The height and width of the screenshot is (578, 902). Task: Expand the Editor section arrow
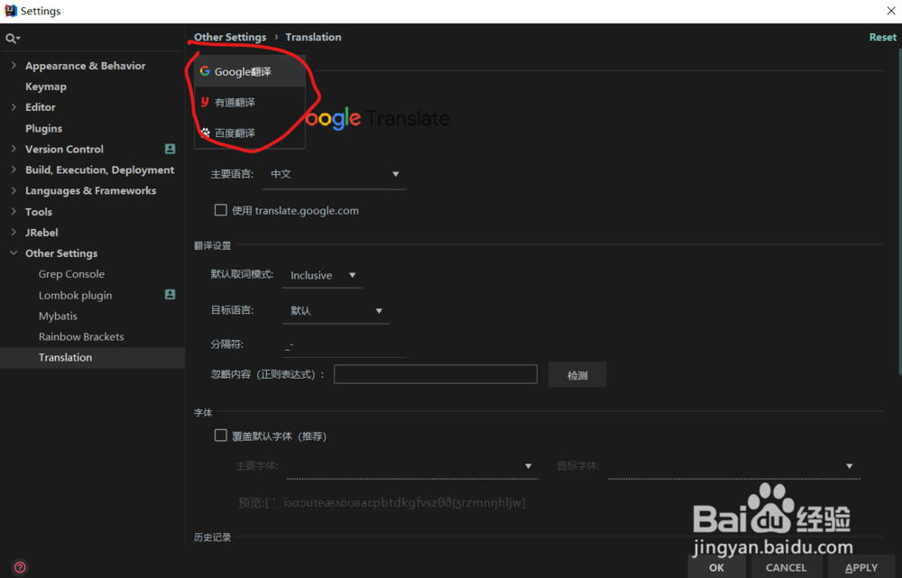(14, 107)
